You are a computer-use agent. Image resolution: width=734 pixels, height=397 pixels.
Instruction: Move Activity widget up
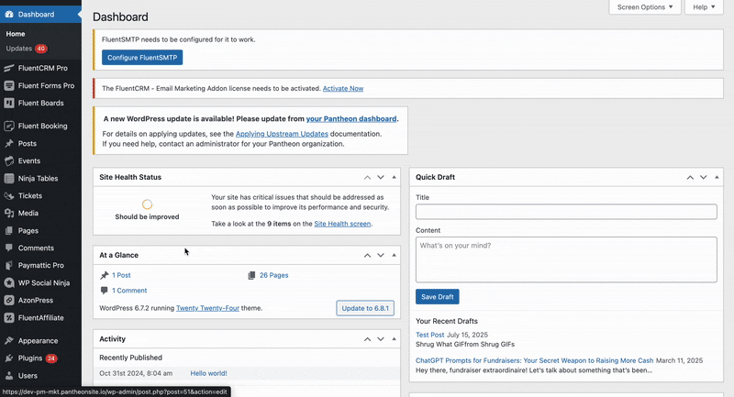[x=368, y=339]
